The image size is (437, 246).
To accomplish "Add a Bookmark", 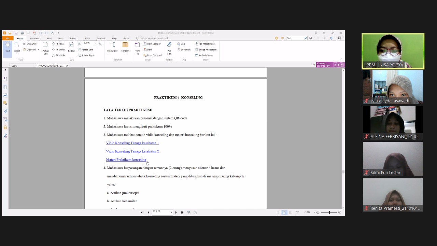I will pos(184,50).
